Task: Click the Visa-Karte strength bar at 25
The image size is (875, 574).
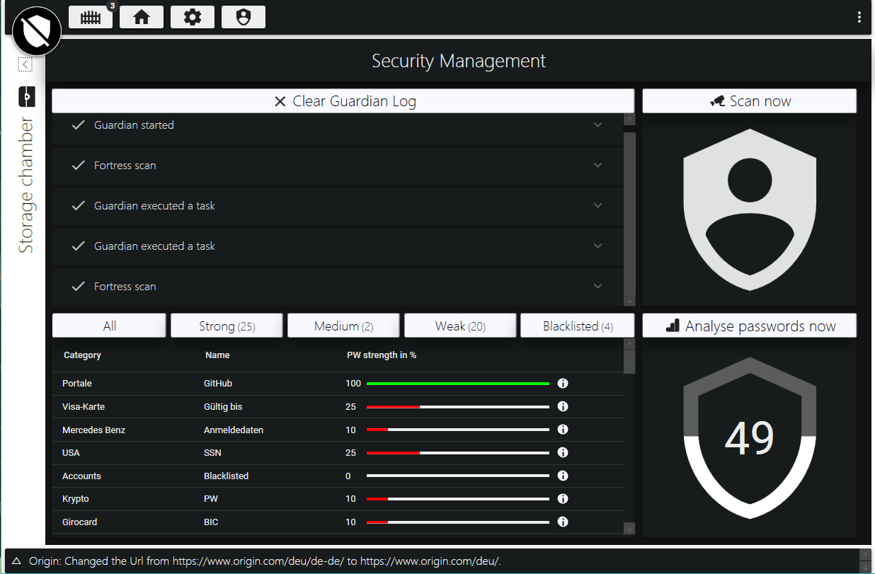Action: point(458,406)
